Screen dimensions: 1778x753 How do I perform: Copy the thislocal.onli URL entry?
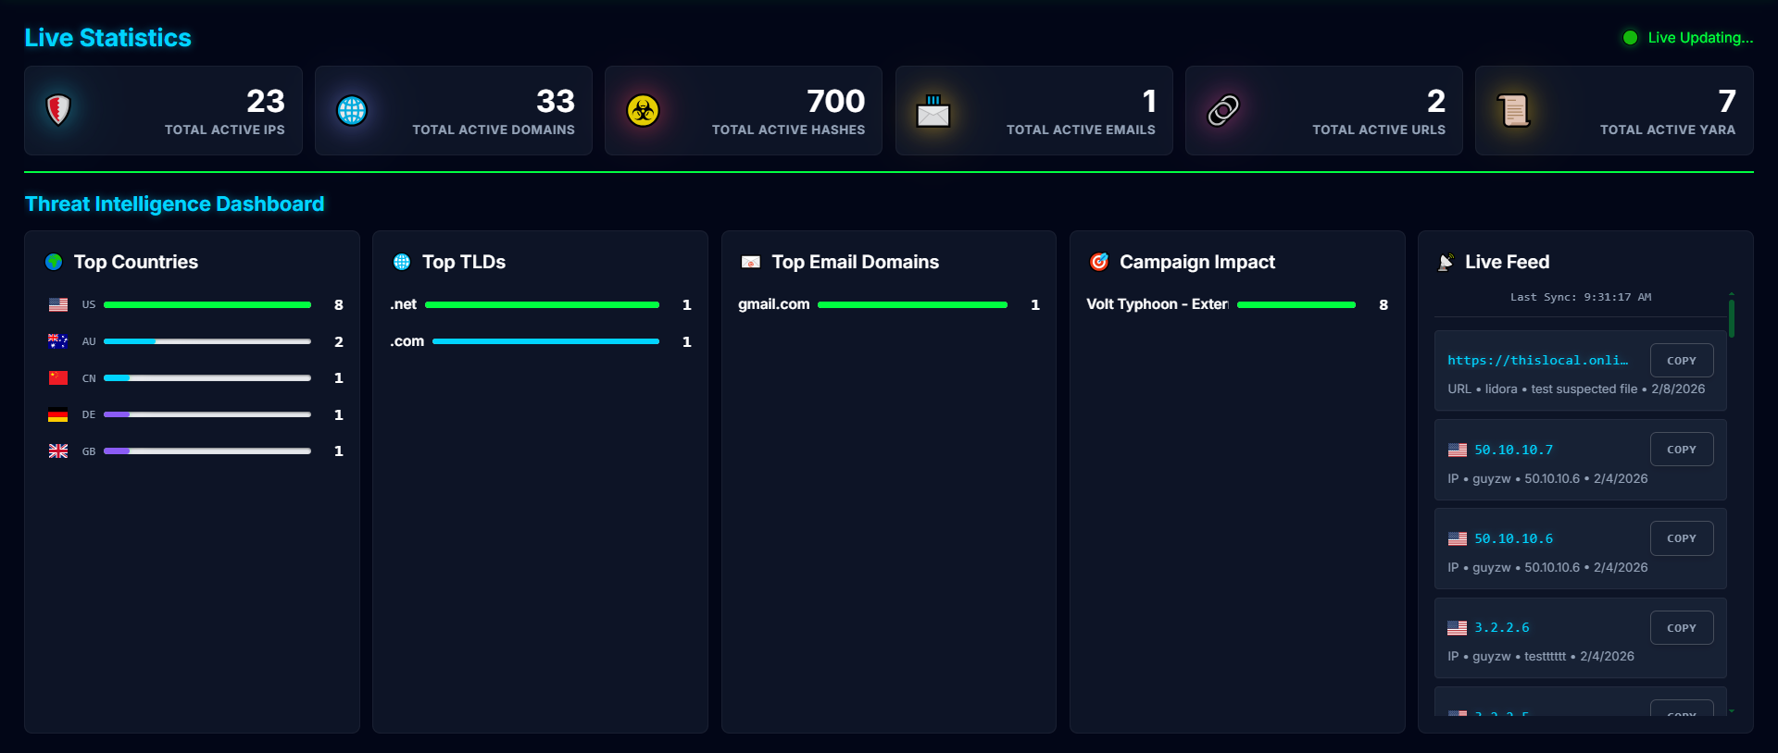(x=1681, y=361)
